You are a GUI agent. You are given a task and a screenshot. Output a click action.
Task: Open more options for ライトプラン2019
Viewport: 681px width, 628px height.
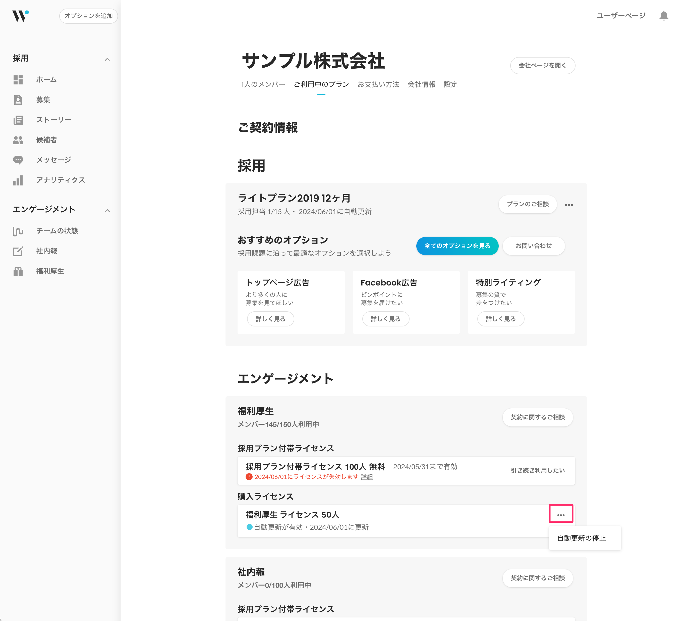point(569,205)
